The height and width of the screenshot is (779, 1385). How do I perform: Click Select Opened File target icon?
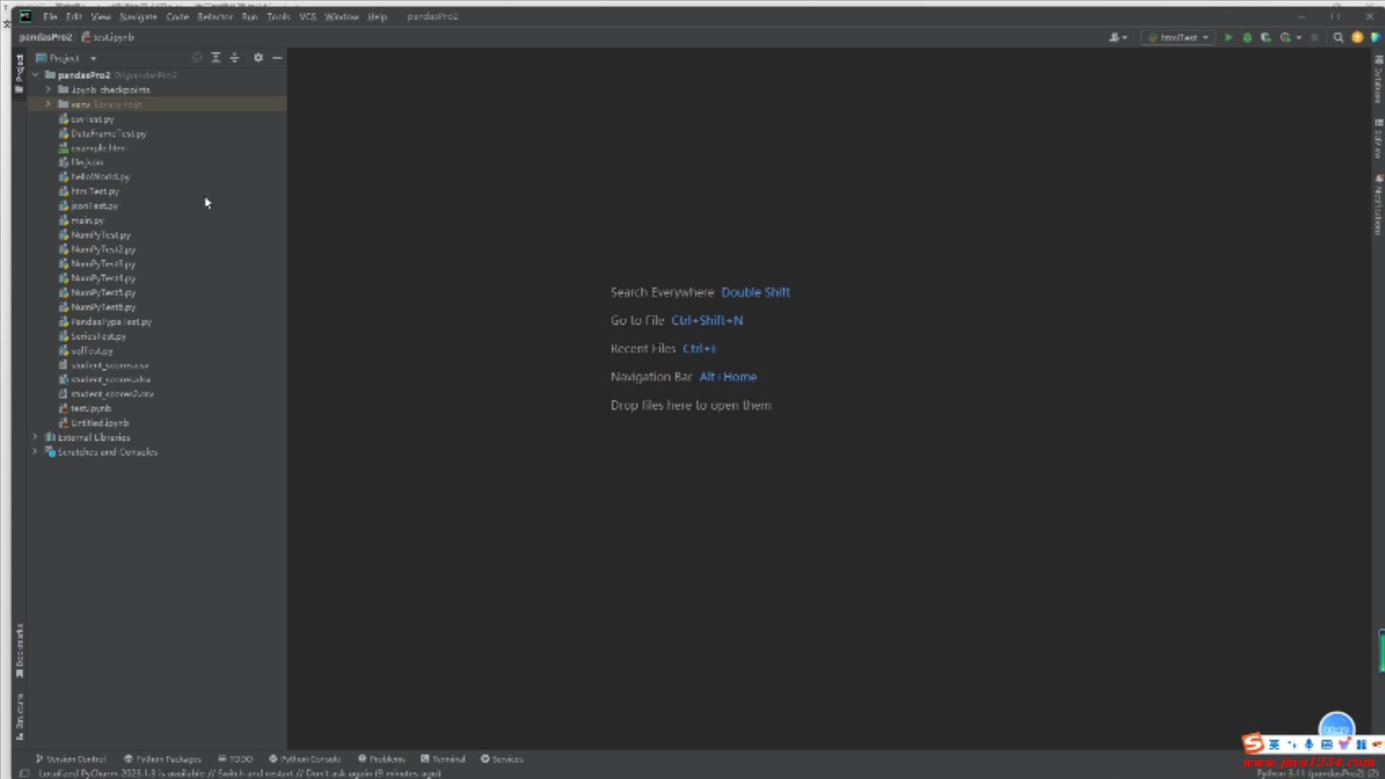coord(197,58)
